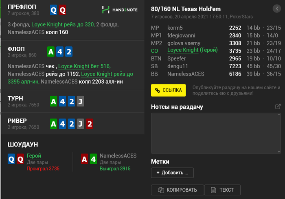The image size is (285, 199).
Task: Click the Hand2Note logo
Action: tap(120, 10)
